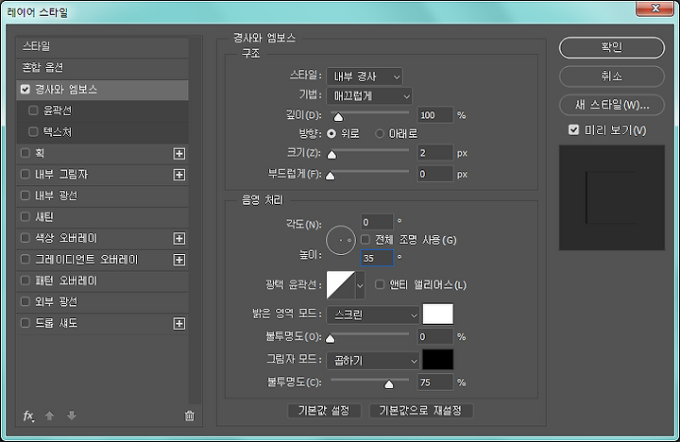
Task: Click highlight 불투명도(O) slider handle
Action: tap(331, 338)
